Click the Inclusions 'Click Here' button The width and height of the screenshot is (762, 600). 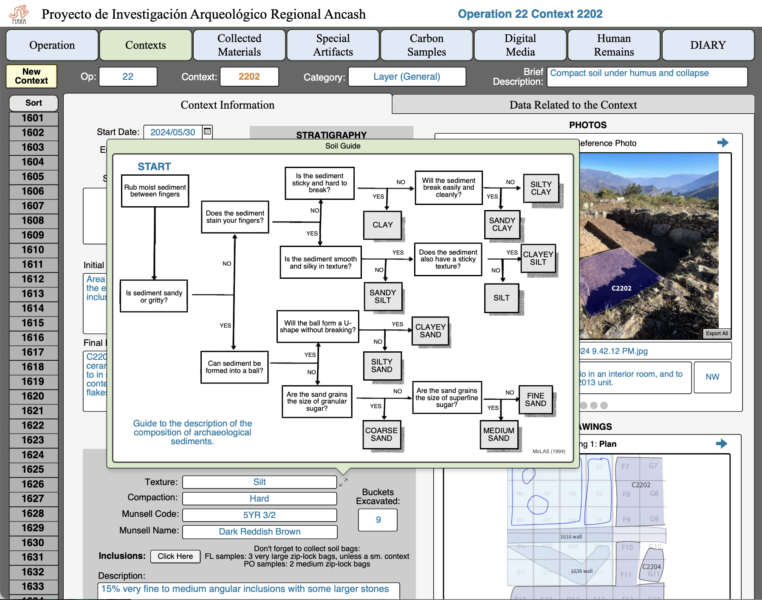(175, 556)
